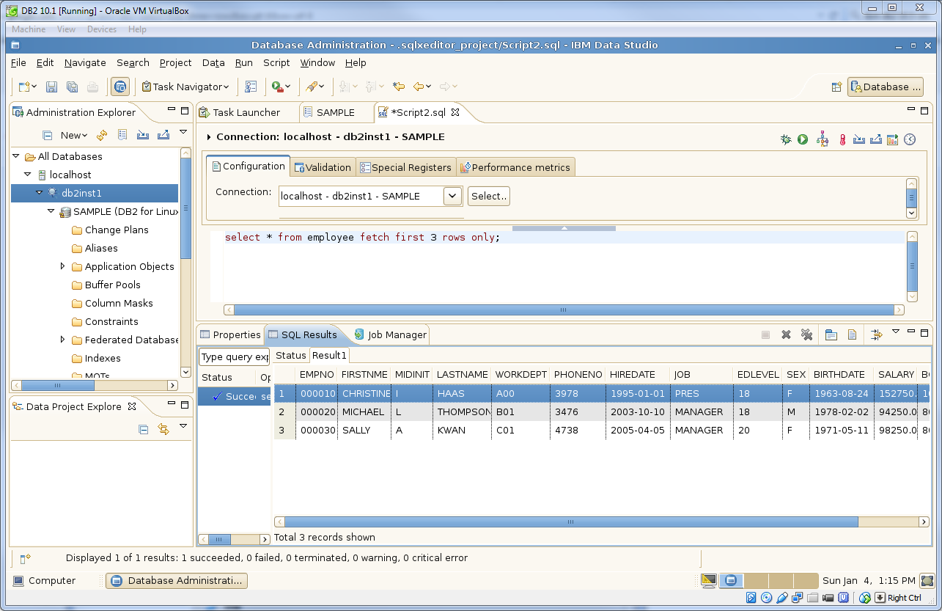Screen dimensions: 942x611
Task: Close the Script2.sql editor tab
Action: 455,112
